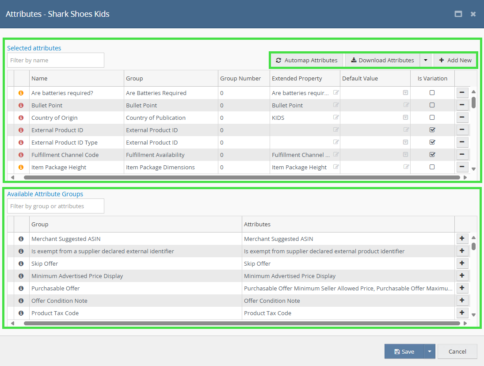
Task: Uncheck Is Variation for External Product ID
Action: (x=432, y=130)
